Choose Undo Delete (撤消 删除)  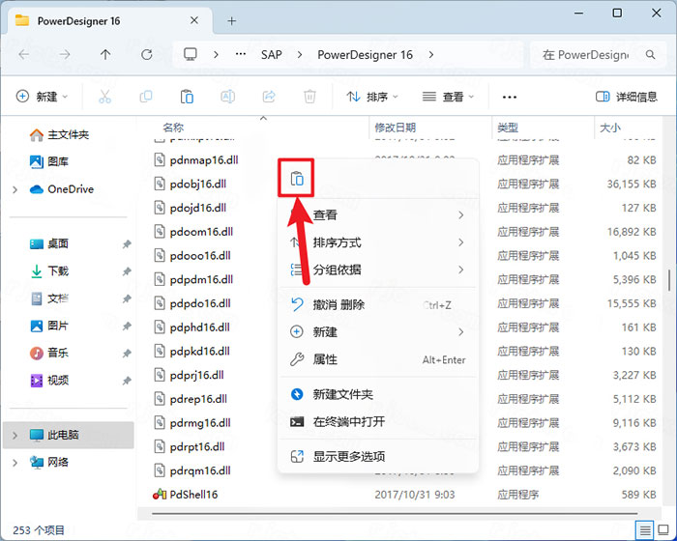tap(378, 305)
